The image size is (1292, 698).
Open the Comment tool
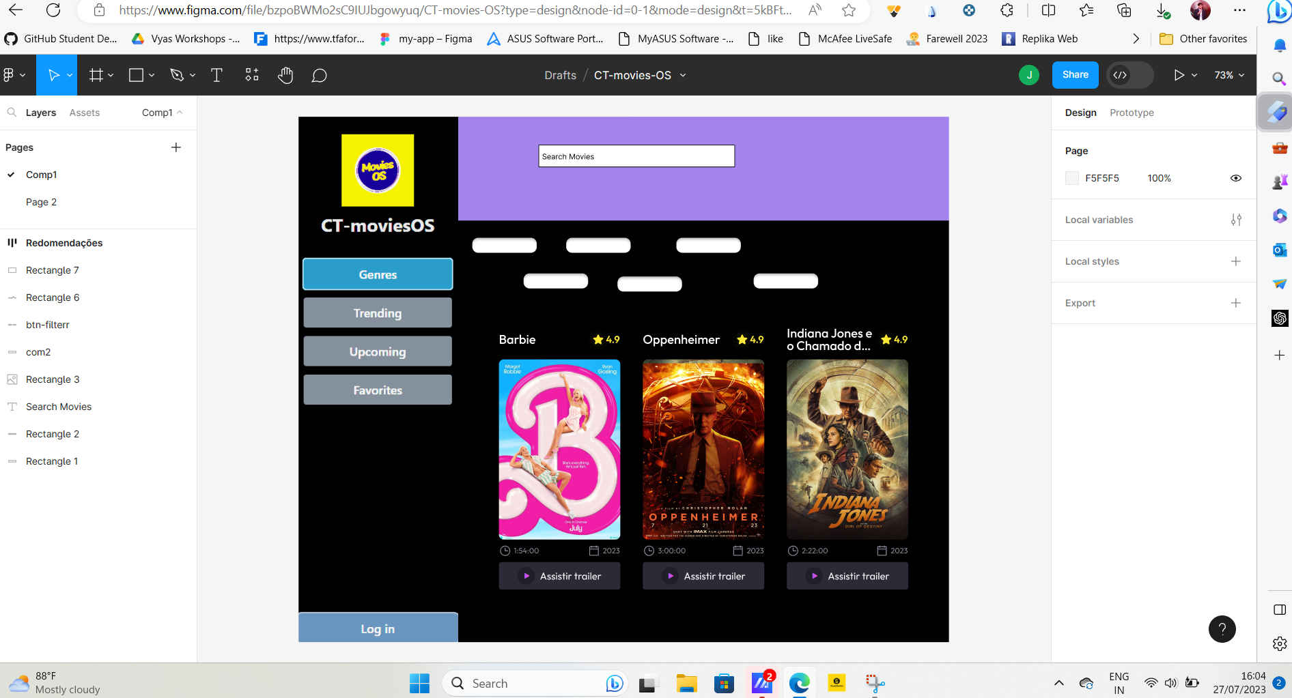tap(319, 75)
